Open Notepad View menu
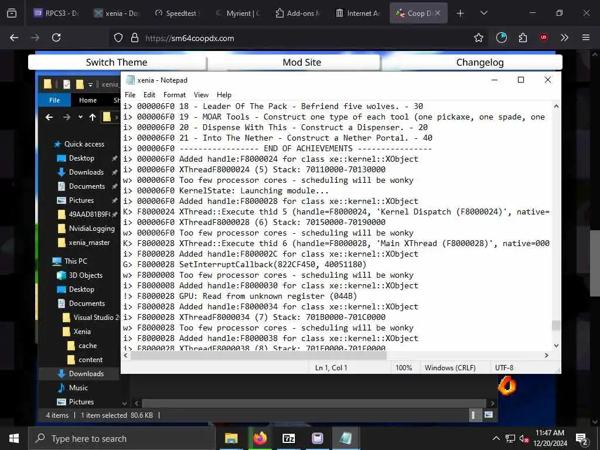600x450 pixels. coord(202,95)
